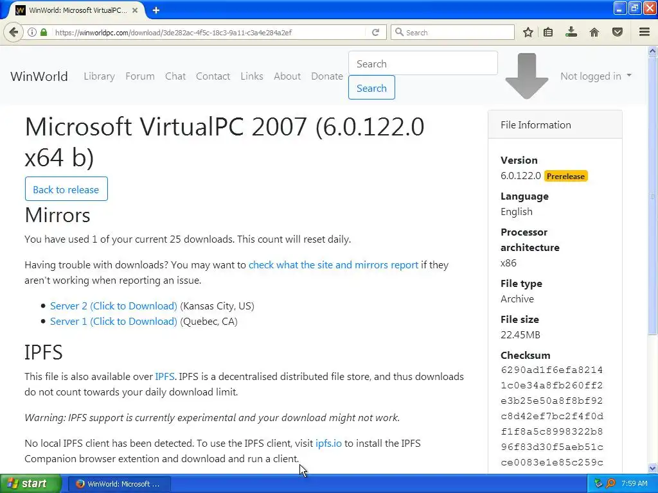Open the IPFS link in the paragraph
This screenshot has width=658, height=493.
tap(164, 376)
